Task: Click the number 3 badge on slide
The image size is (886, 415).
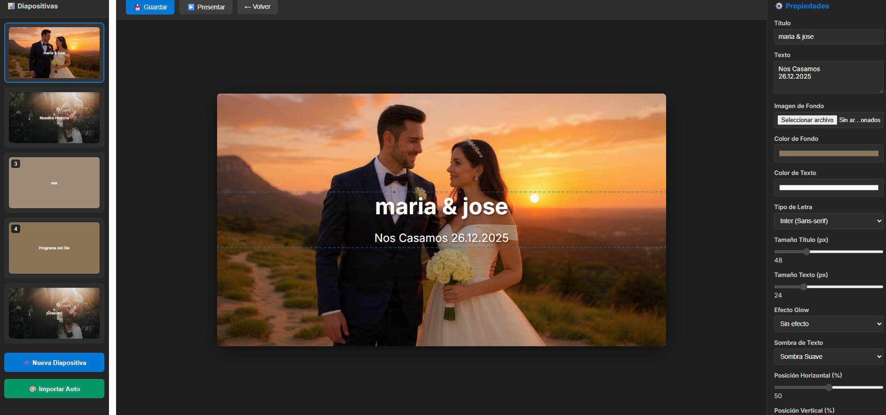Action: (x=16, y=164)
